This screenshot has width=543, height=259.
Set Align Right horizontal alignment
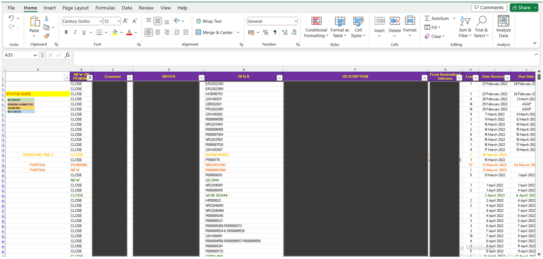click(x=167, y=32)
